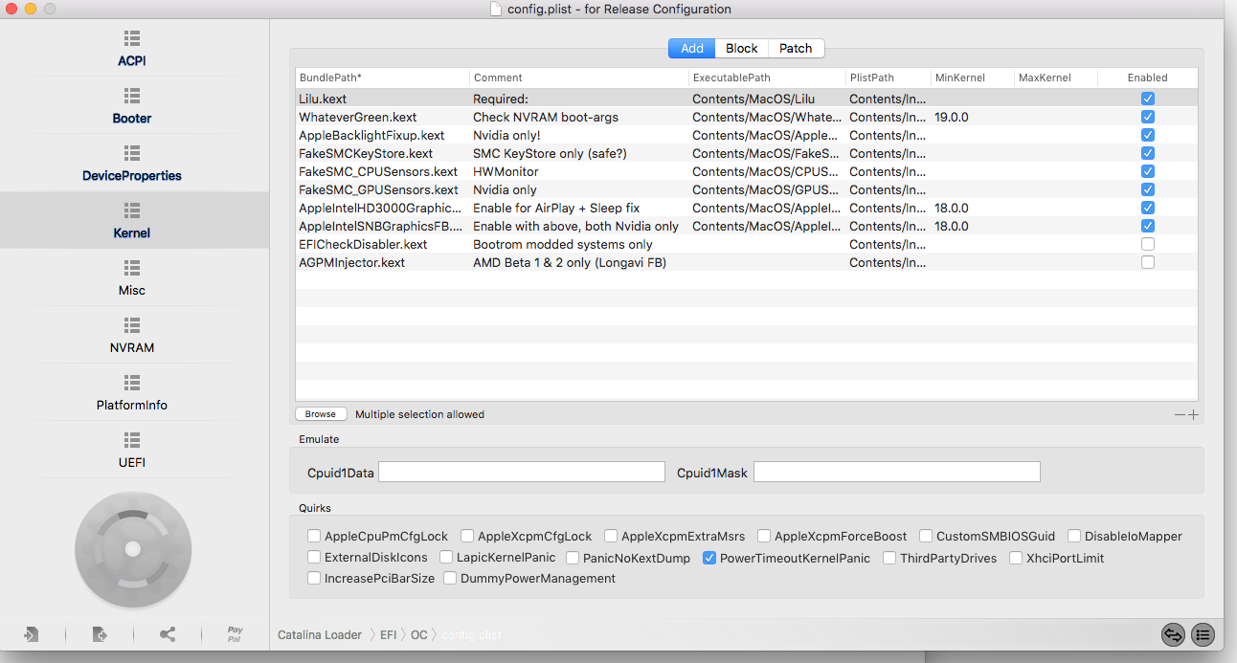Click the plus icon to add kext entry
Screen dimensions: 1237x663
coord(1193,414)
